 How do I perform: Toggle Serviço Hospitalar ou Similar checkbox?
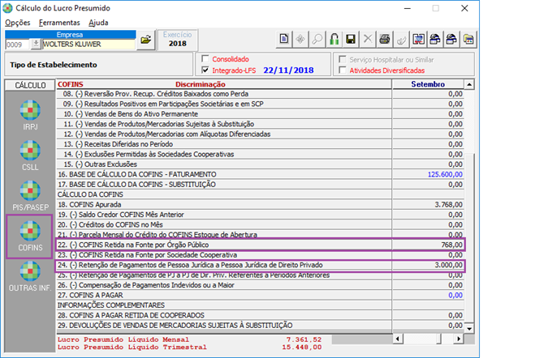coord(343,59)
